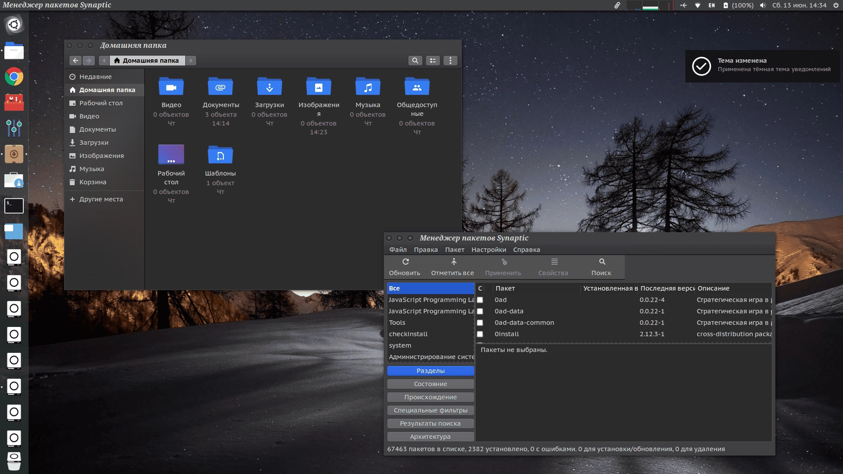Open the power menu in top panel
The image size is (843, 474).
(836, 5)
